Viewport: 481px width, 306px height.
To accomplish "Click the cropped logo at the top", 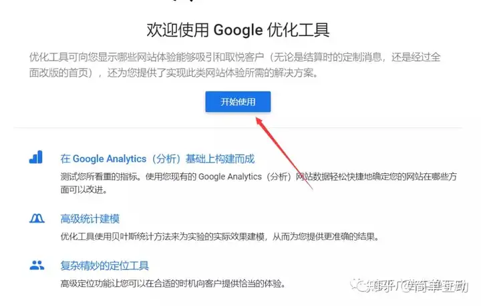I will [x=183, y=1].
